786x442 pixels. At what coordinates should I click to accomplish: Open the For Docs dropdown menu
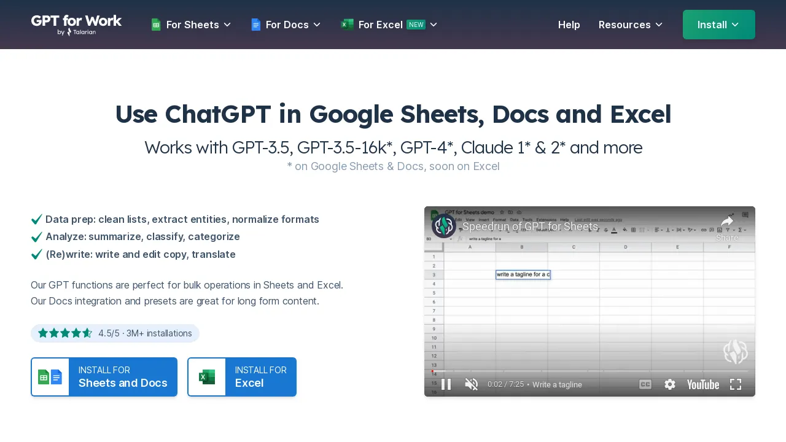point(286,25)
